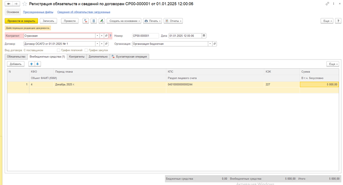Toggle График закупок checkbox
Screen dimensions: 343x185
click(x=86, y=50)
